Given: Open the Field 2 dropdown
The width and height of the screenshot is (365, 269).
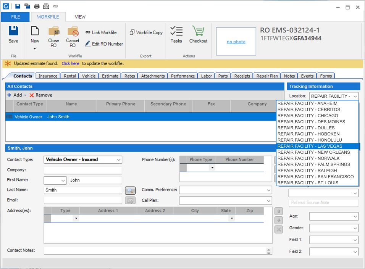Looking at the screenshot, I should pos(355,252).
